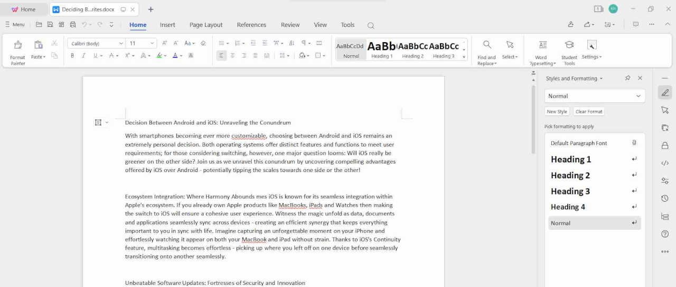
Task: Set Align Left paragraph alignment
Action: click(x=221, y=55)
